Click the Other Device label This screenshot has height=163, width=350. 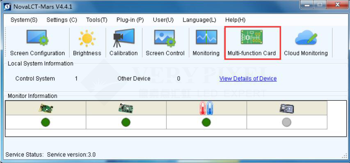[x=134, y=79]
